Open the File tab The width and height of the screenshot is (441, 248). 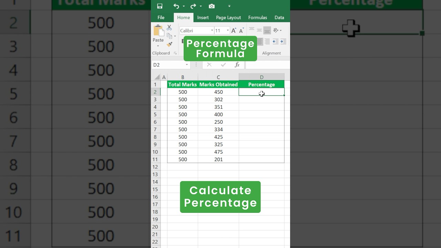[x=161, y=18]
